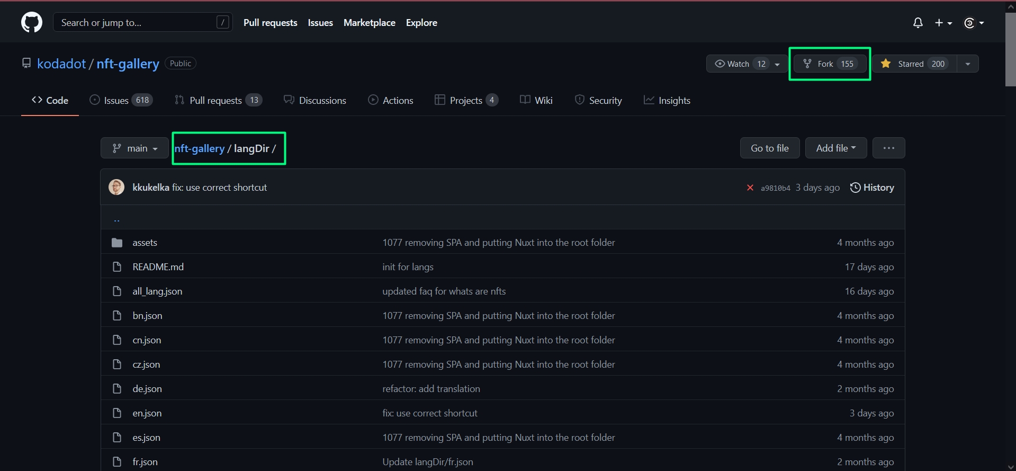Image resolution: width=1016 pixels, height=471 pixels.
Task: Toggle Watch for this repository
Action: pos(738,64)
